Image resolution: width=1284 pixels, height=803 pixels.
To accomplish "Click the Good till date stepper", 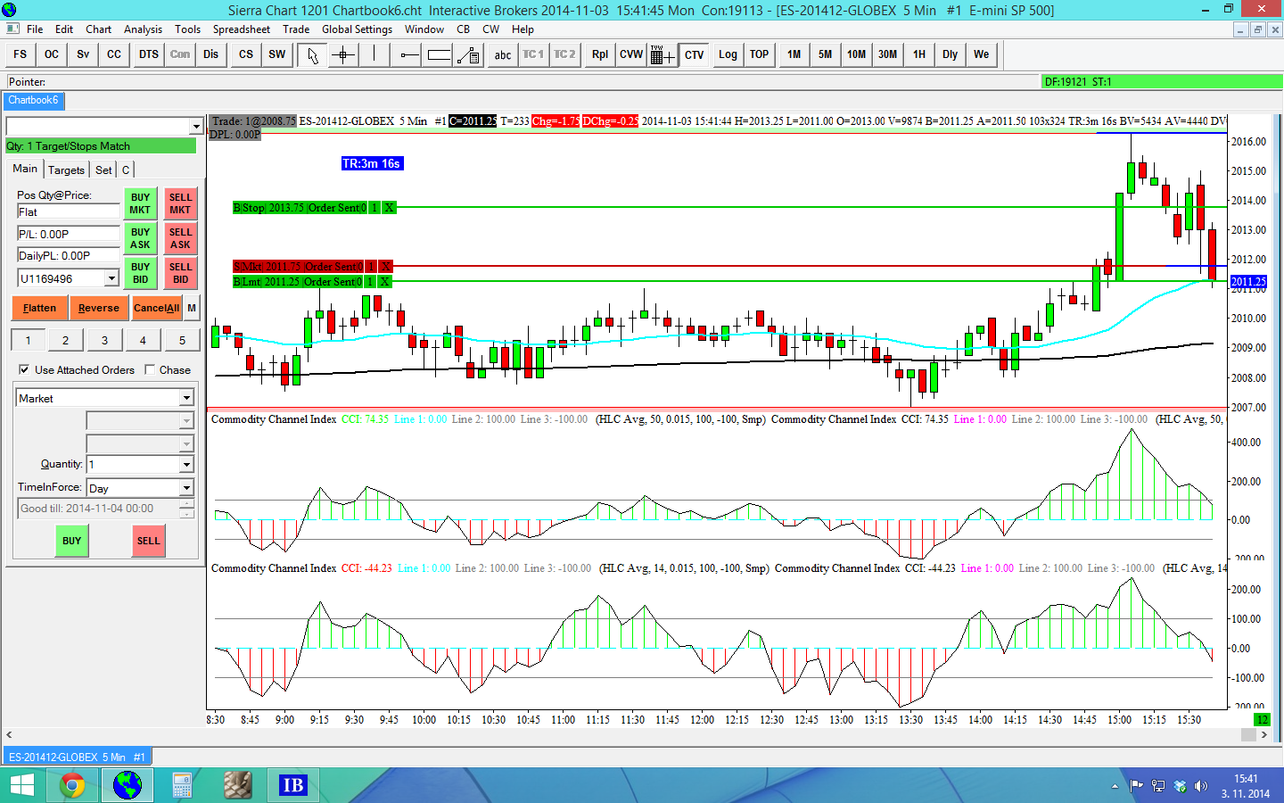I will tap(186, 509).
